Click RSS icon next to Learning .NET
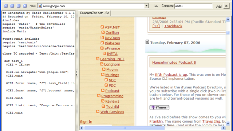The width and height of the screenshot is (233, 131). click(98, 59)
